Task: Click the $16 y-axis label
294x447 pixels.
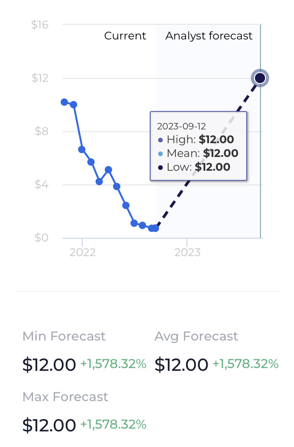Action: (40, 25)
